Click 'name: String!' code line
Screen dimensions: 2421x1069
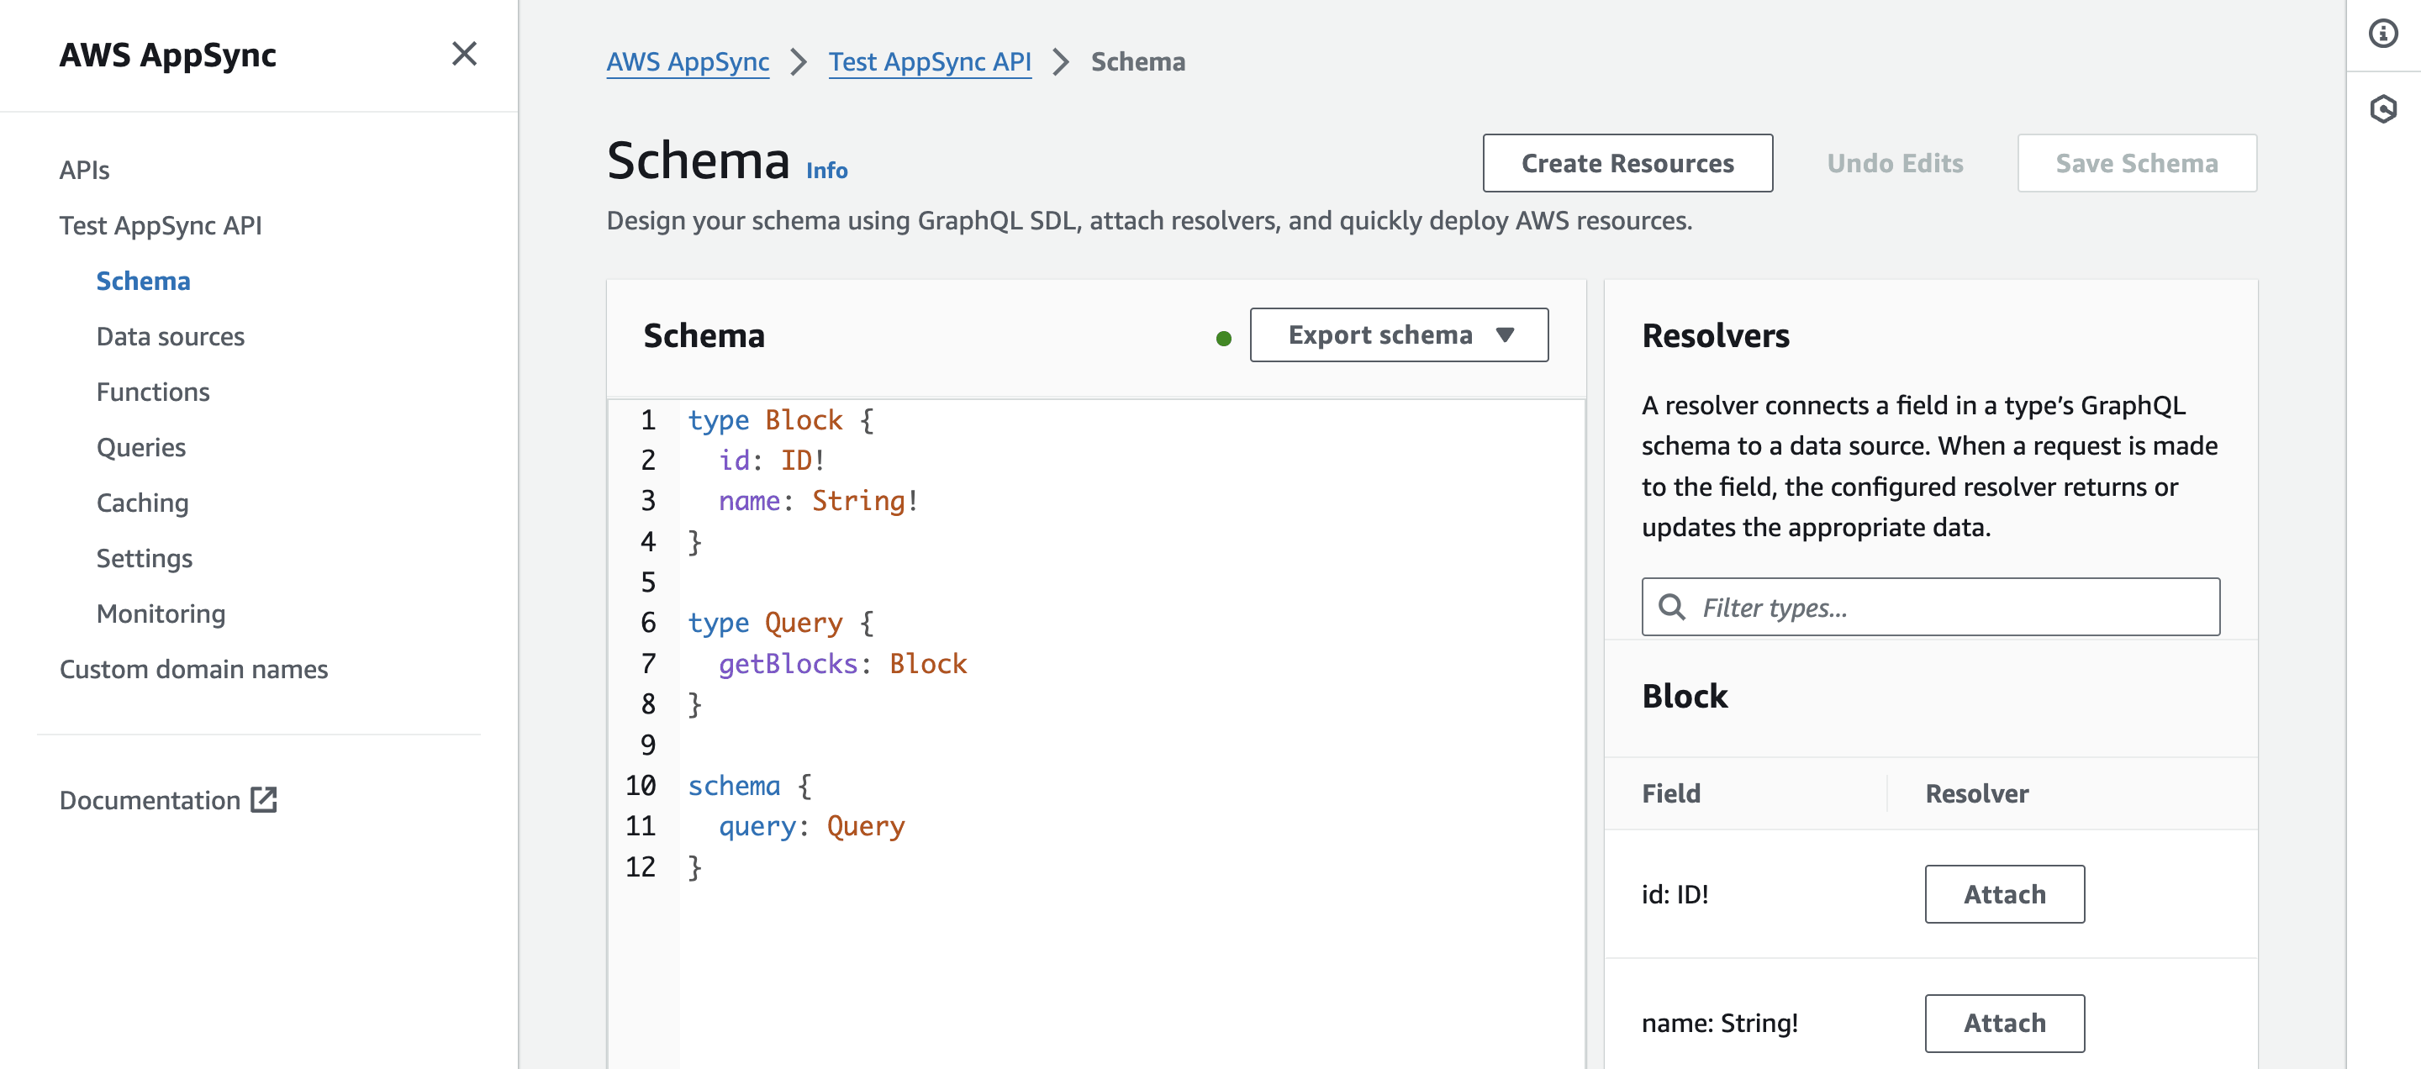click(x=819, y=501)
